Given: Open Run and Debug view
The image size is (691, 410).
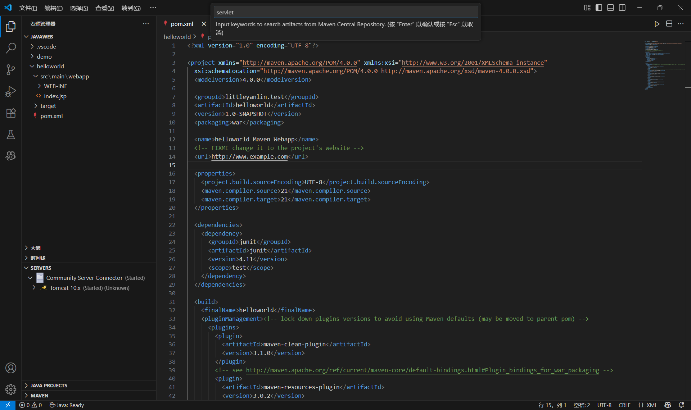Looking at the screenshot, I should (x=11, y=91).
